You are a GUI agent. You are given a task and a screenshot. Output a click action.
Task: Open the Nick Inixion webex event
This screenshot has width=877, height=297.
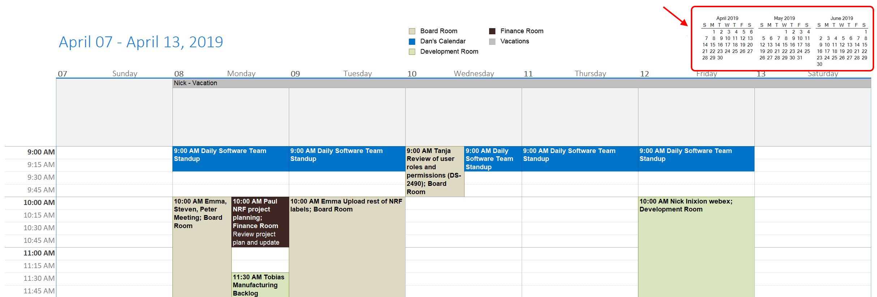click(697, 247)
